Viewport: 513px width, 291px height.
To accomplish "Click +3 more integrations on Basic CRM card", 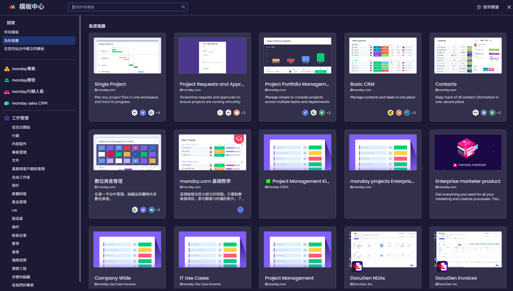I will click(x=413, y=113).
